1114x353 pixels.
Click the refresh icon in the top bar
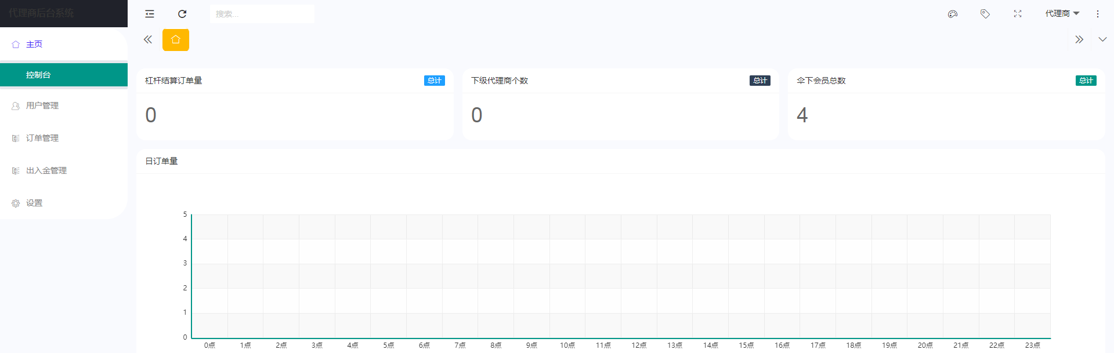tap(182, 14)
